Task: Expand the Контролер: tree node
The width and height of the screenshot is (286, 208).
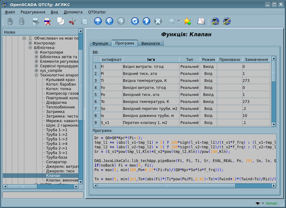Action: click(x=30, y=43)
